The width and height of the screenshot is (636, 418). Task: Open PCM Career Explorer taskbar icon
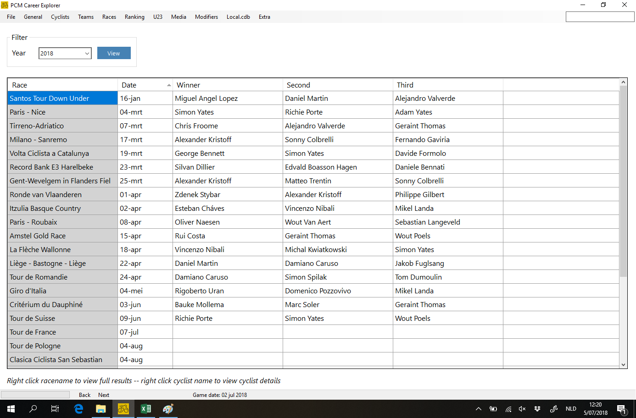pos(123,409)
